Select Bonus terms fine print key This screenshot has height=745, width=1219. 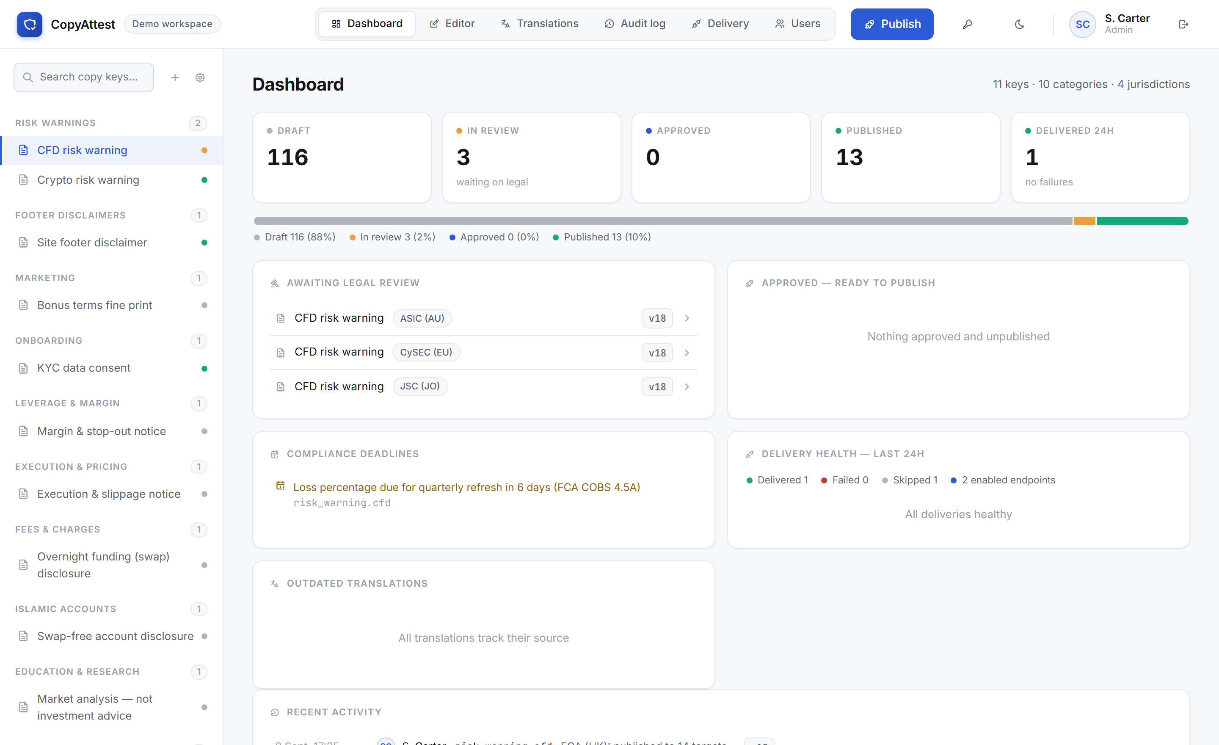[112, 305]
